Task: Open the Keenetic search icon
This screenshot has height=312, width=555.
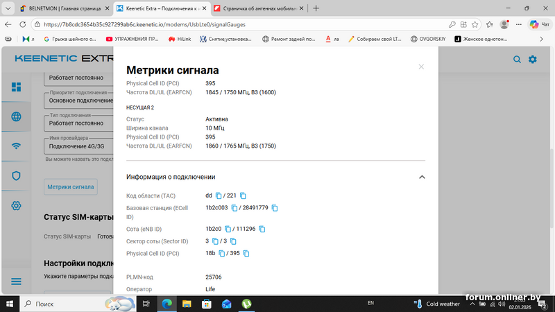Action: pos(517,60)
